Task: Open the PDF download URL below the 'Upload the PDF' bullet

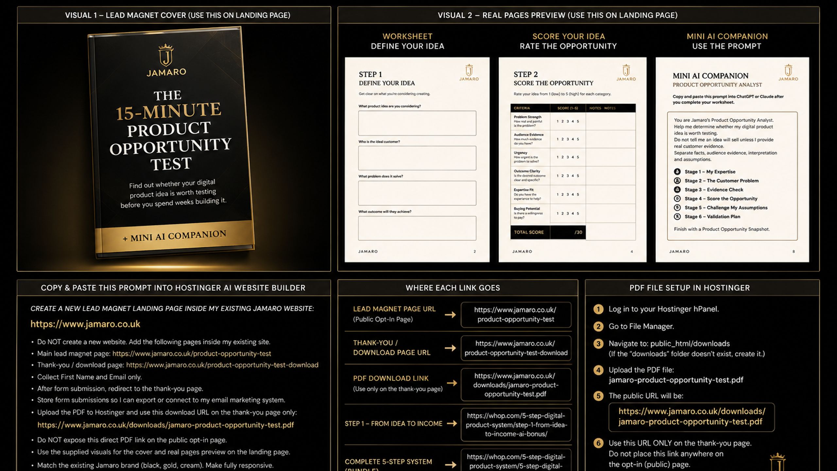Action: coord(165,425)
